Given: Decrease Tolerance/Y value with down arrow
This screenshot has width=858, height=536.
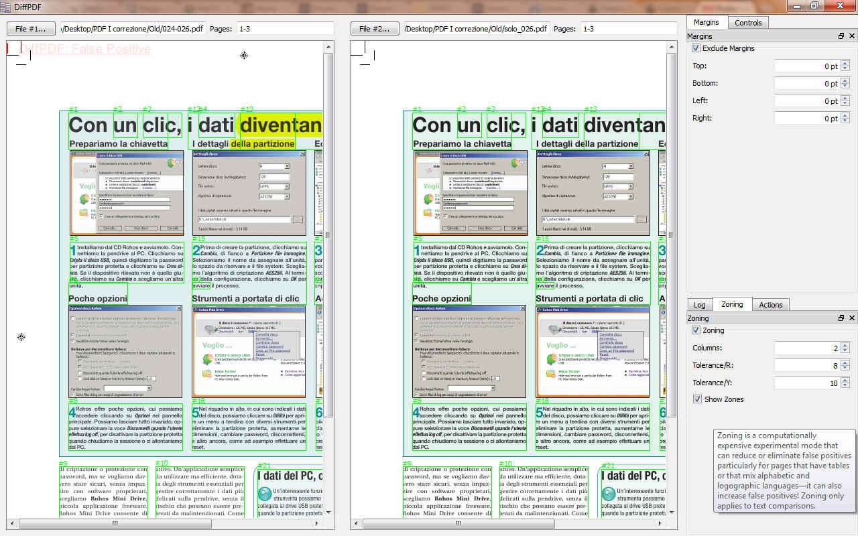Looking at the screenshot, I should tap(845, 386).
